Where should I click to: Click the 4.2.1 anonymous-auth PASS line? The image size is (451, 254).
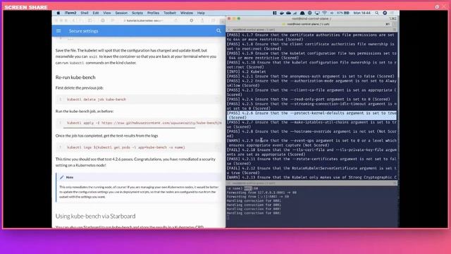pyautogui.click(x=311, y=76)
